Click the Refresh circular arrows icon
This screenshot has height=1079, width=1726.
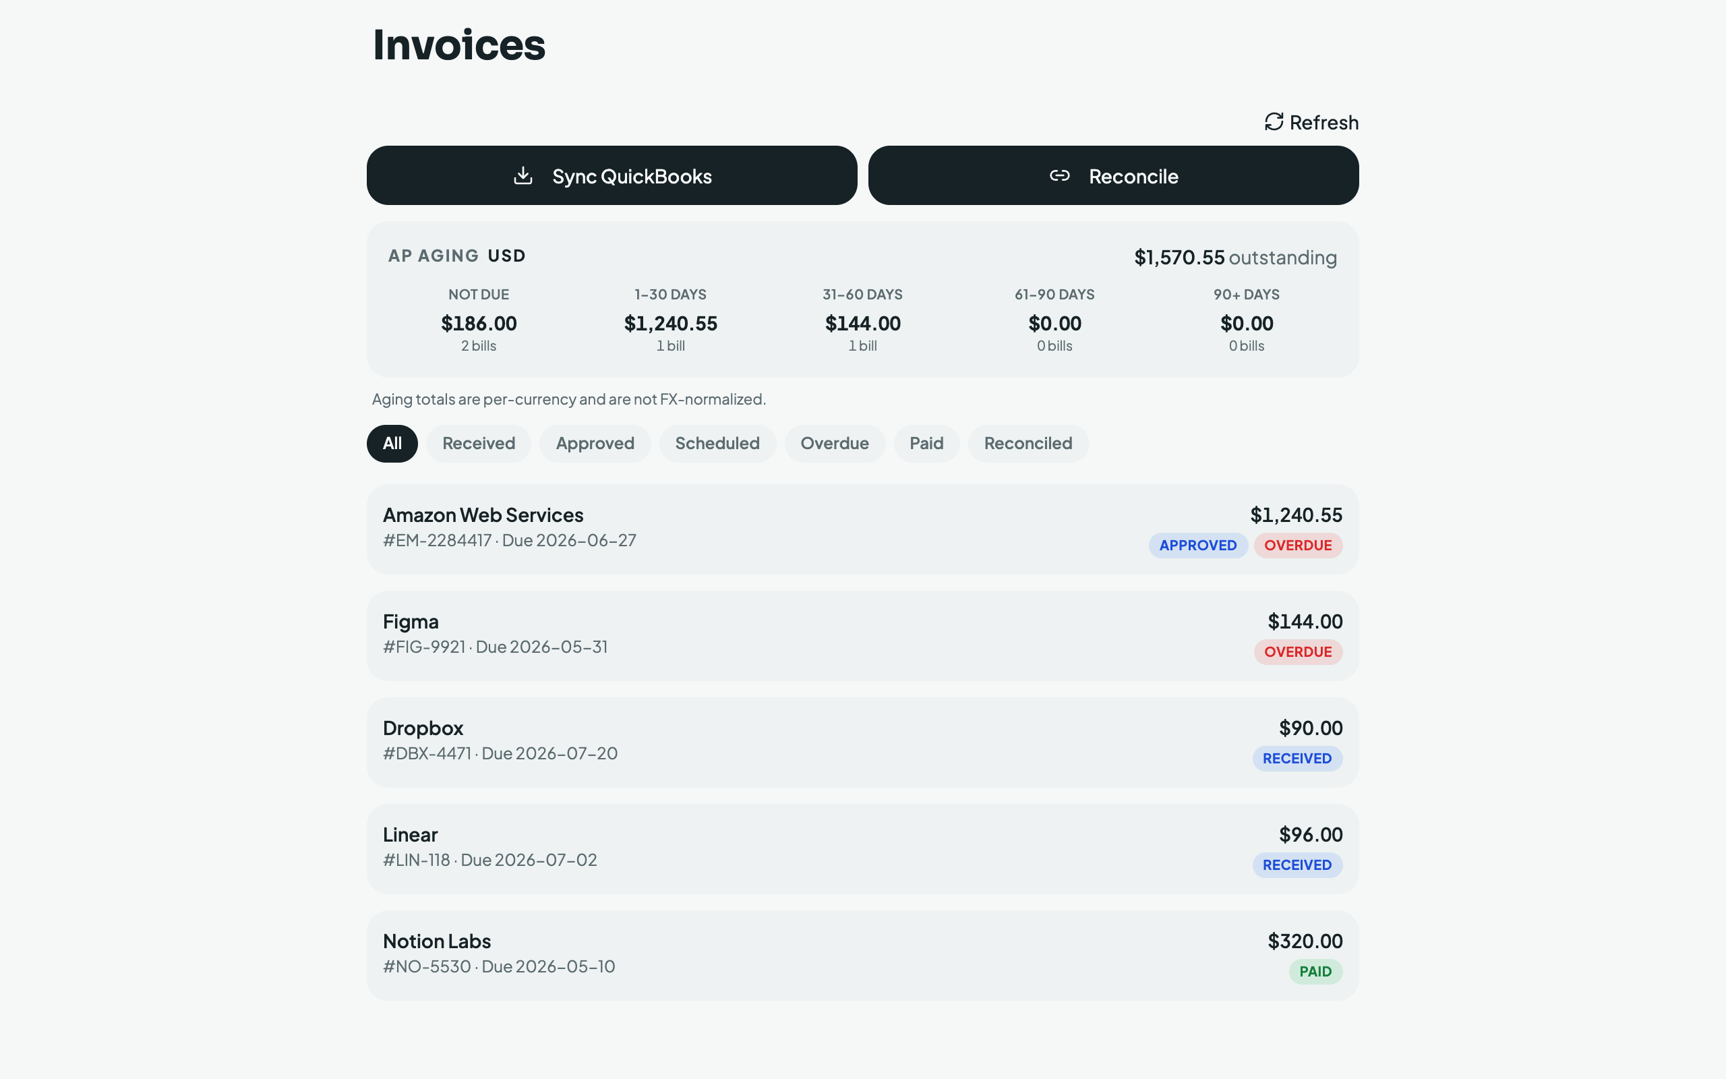pyautogui.click(x=1274, y=122)
